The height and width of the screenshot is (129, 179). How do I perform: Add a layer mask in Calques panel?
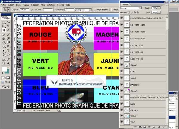pyautogui.click(x=145, y=127)
